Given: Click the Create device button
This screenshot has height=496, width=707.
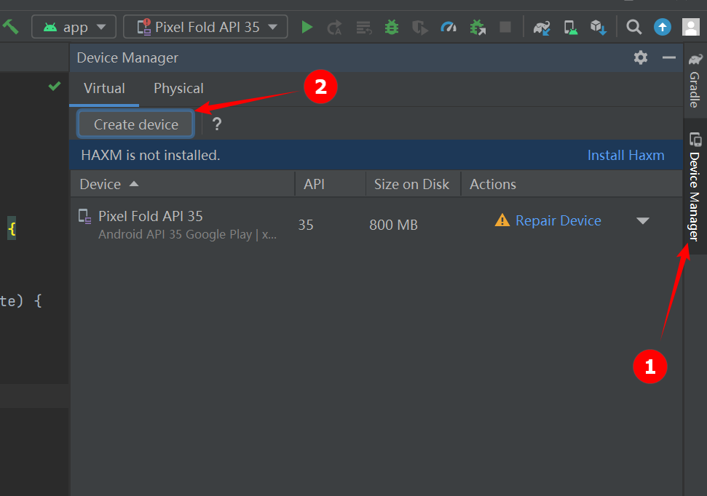Looking at the screenshot, I should (x=135, y=124).
